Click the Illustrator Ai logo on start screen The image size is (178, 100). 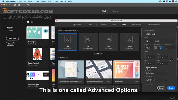pos(4,10)
